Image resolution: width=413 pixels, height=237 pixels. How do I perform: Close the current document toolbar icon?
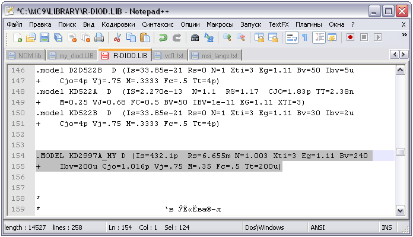72,37
